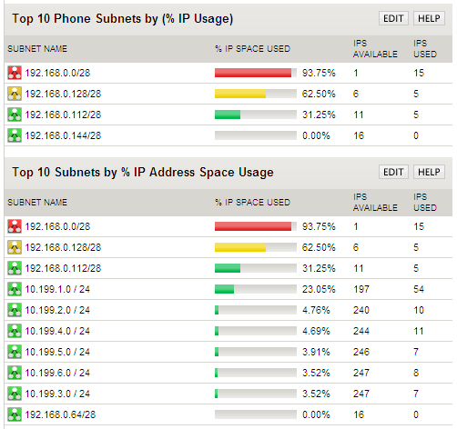Open subnet link 192.168.0.144/28
This screenshot has width=457, height=429.
point(63,135)
